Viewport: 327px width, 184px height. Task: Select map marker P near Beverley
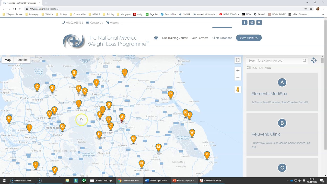[170, 95]
